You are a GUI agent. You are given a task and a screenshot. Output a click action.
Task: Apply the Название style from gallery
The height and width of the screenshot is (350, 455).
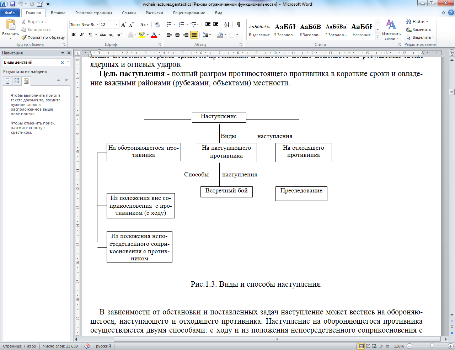362,30
